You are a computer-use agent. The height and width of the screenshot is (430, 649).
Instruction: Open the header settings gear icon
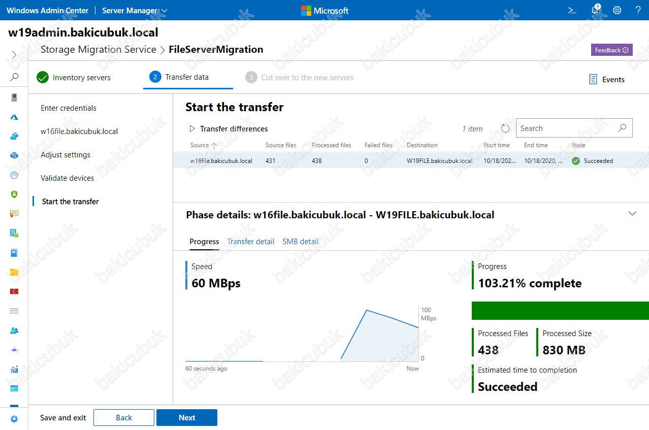click(x=617, y=10)
